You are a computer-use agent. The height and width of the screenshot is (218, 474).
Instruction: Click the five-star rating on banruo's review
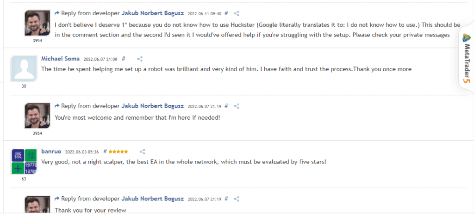click(118, 151)
